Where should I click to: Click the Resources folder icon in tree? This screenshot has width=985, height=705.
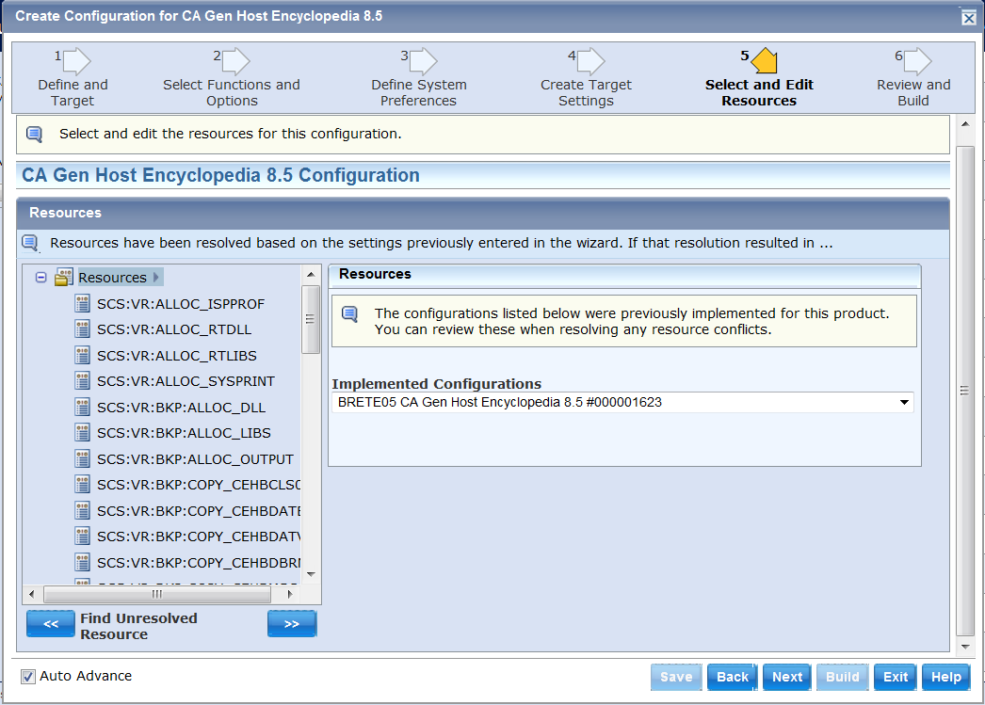63,277
